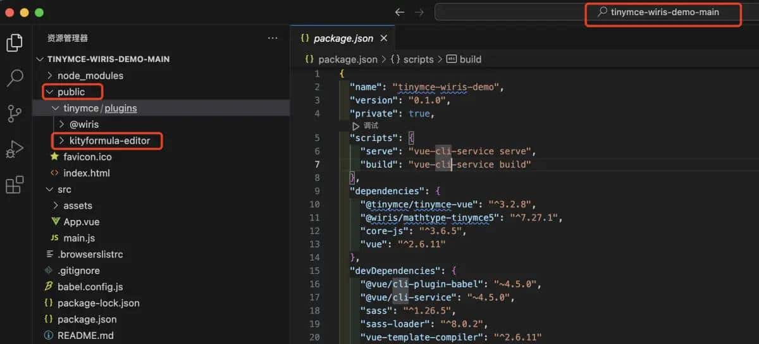Click the star icon beside favicon.ico

point(54,157)
